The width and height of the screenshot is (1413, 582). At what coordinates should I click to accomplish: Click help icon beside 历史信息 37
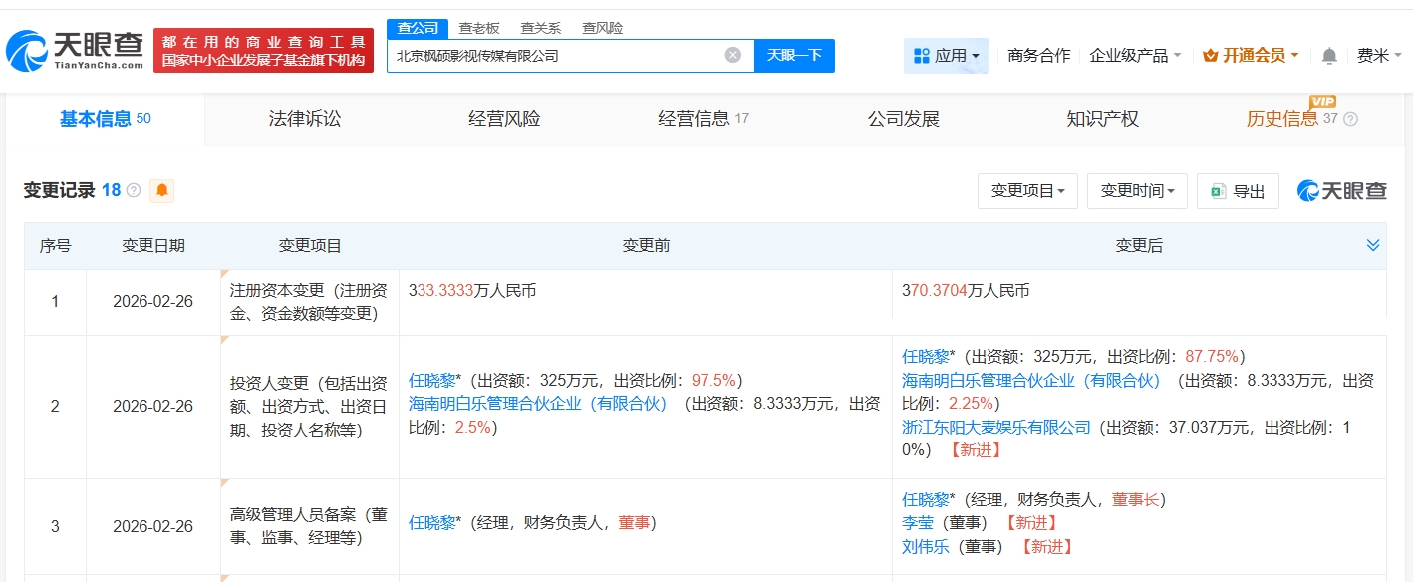(1350, 119)
